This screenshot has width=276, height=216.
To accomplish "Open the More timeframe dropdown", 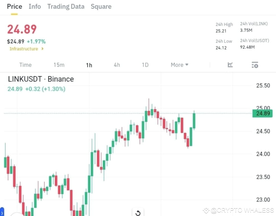I will coord(179,65).
